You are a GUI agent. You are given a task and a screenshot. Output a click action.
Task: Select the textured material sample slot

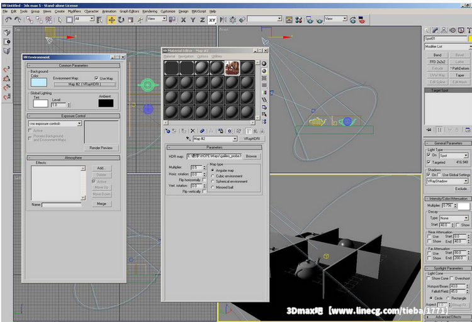(232, 68)
